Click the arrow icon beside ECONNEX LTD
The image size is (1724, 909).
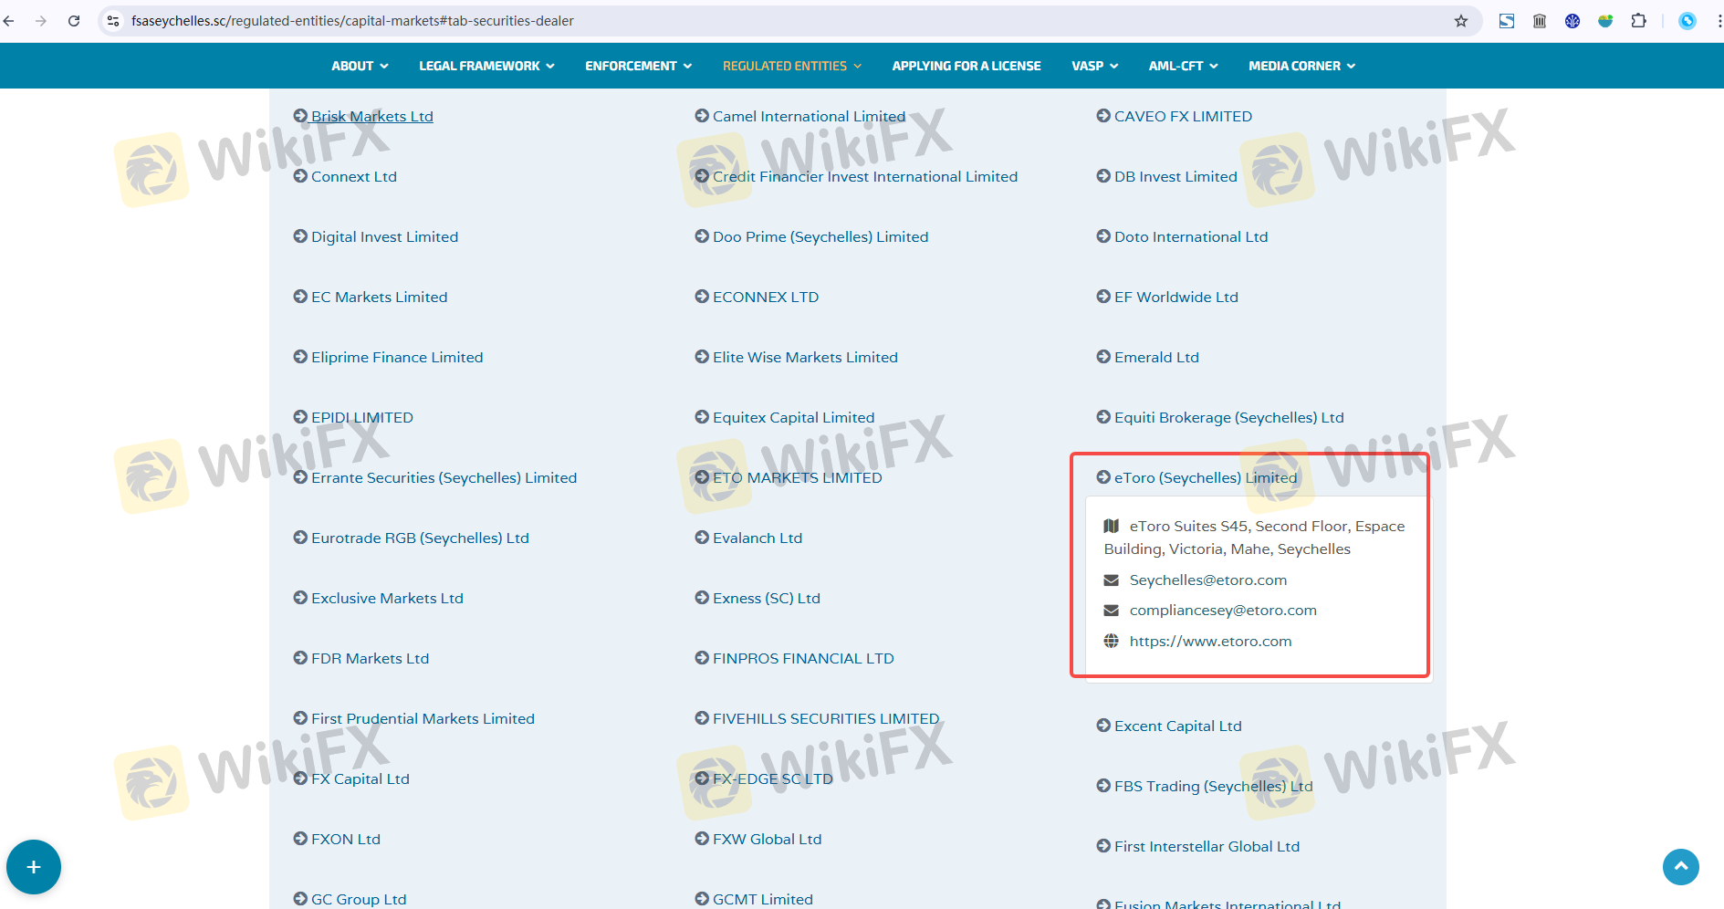[x=702, y=297]
